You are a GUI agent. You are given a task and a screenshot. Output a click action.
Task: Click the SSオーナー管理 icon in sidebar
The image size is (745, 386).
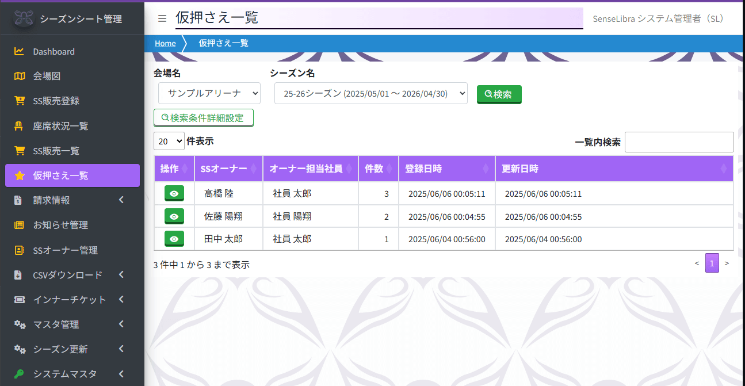coord(18,249)
